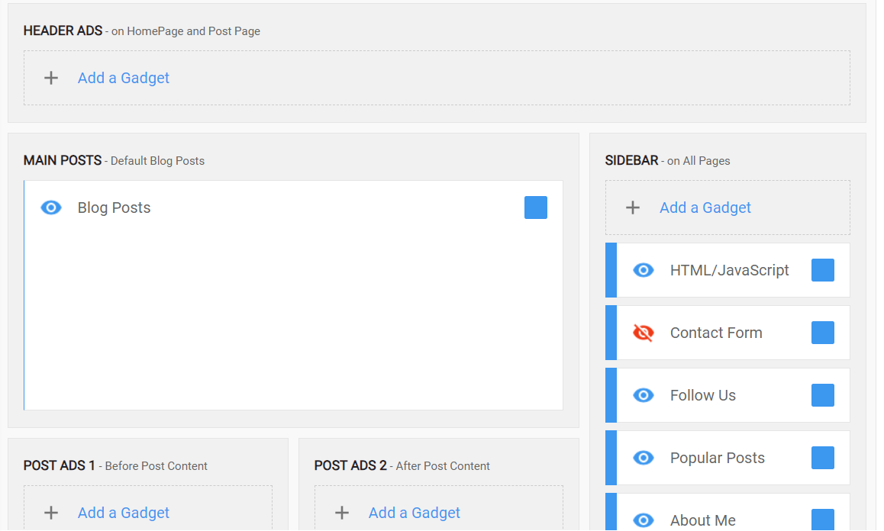This screenshot has width=884, height=531.
Task: Click Add a Gadget link in Header Ads
Action: click(x=124, y=78)
